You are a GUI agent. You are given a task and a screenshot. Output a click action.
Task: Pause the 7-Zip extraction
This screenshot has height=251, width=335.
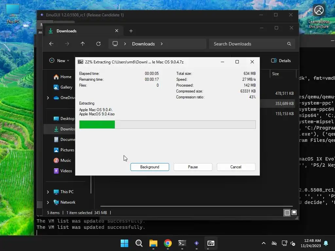point(193,167)
